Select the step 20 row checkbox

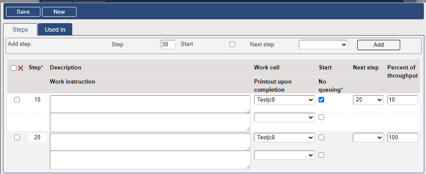pyautogui.click(x=17, y=138)
